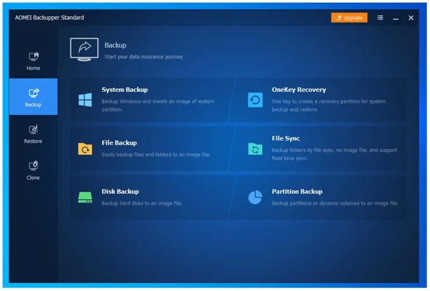The height and width of the screenshot is (291, 430).
Task: Choose the File Sync title
Action: [x=286, y=139]
